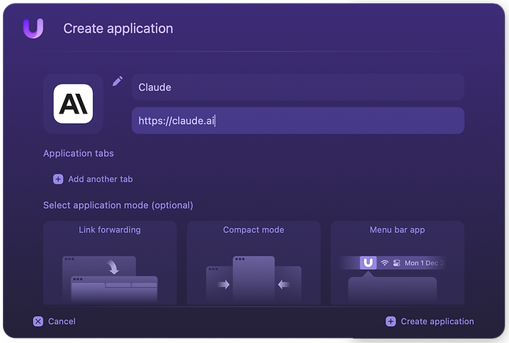This screenshot has height=343, width=509.
Task: Click the Select application mode (optional) heading
Action: [x=118, y=205]
